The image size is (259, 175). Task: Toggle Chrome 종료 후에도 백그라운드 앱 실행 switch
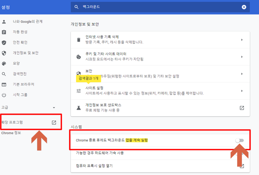click(x=239, y=140)
